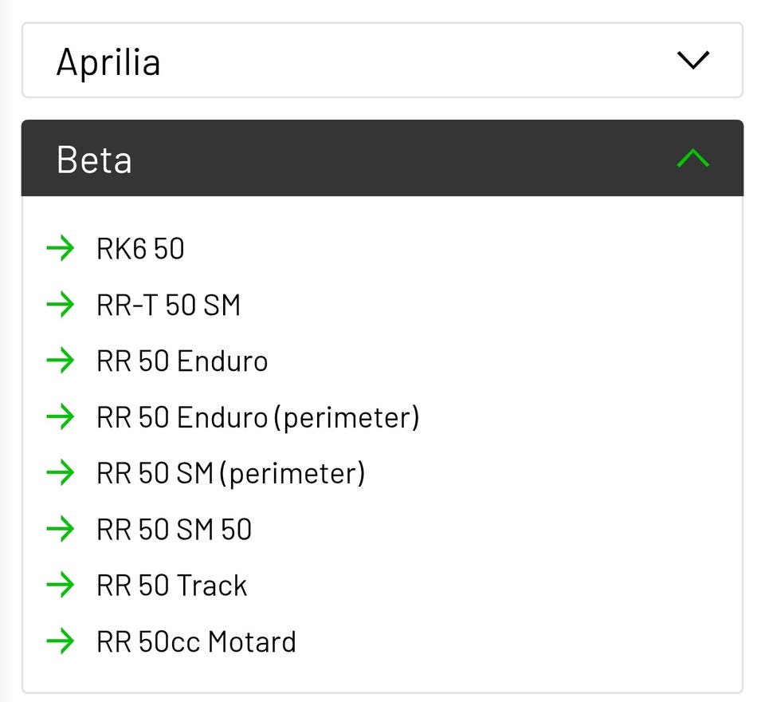Image resolution: width=765 pixels, height=702 pixels.
Task: Click arrow before RR 50cc Motard
Action: 61,641
